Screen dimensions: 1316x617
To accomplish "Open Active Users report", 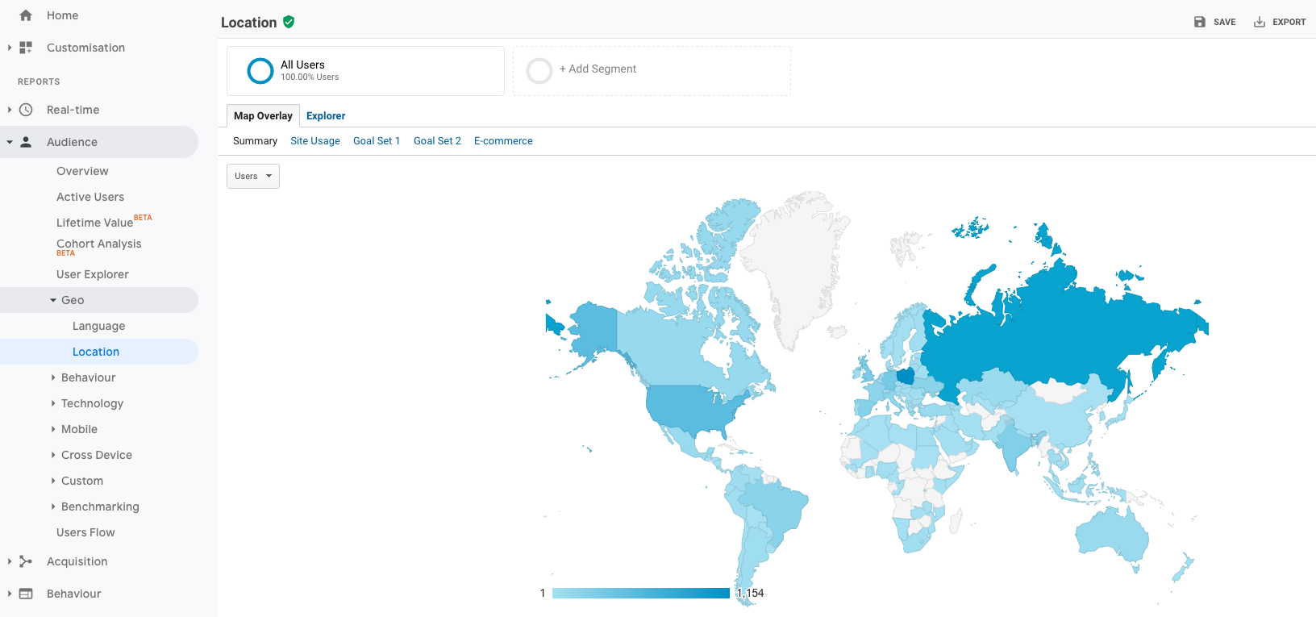I will pyautogui.click(x=90, y=197).
